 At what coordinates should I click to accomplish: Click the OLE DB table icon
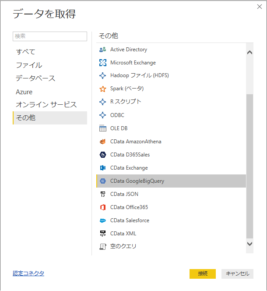[x=103, y=128]
